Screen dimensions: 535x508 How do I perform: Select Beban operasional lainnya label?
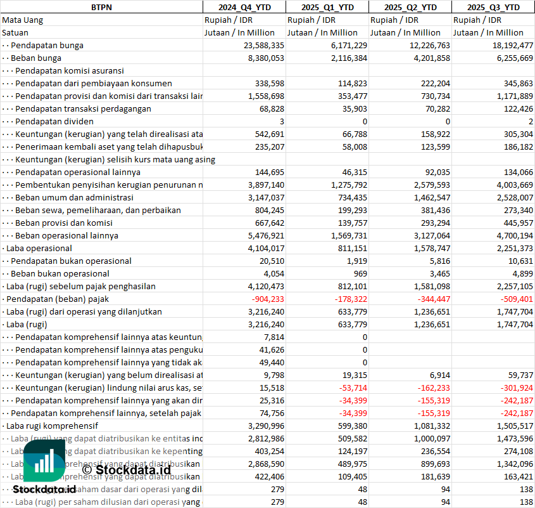pyautogui.click(x=67, y=235)
